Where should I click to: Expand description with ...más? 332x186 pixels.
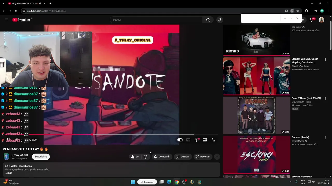pyautogui.click(x=9, y=173)
